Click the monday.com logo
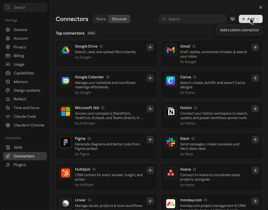Image resolution: width=268 pixels, height=210 pixels. 171,204
